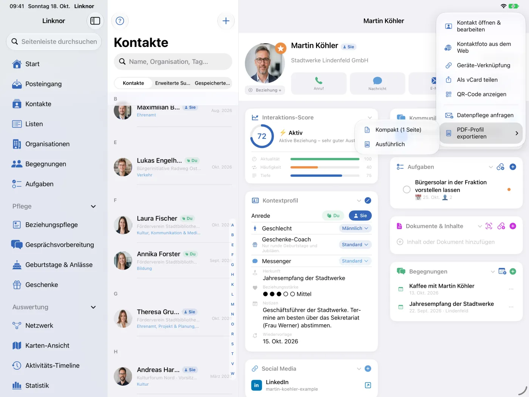This screenshot has width=529, height=397.
Task: Open Geburtstage & Anlässe in sidebar
Action: click(x=54, y=265)
